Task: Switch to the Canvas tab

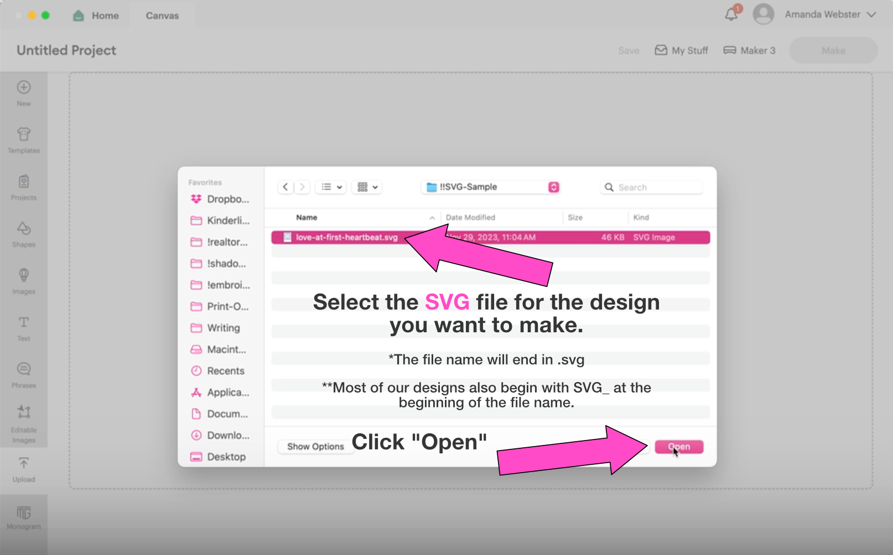Action: pos(162,15)
